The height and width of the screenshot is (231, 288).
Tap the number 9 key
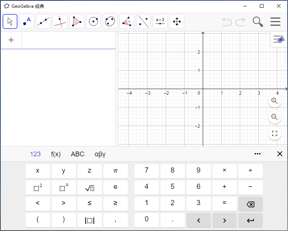tap(199, 171)
